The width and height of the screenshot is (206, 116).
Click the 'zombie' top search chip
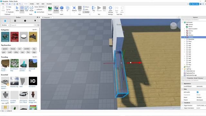[27, 49]
